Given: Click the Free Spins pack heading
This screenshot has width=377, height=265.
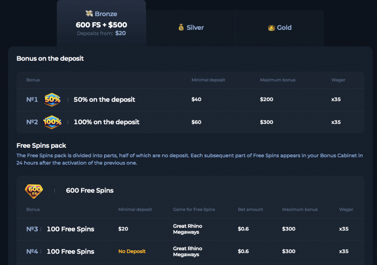Looking at the screenshot, I should (x=41, y=146).
